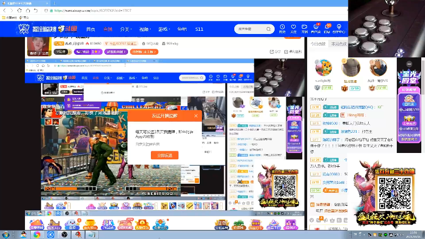The image size is (425, 239).
Task: Collapse the 星光殿堂 side panel minus button
Action: pos(409,64)
